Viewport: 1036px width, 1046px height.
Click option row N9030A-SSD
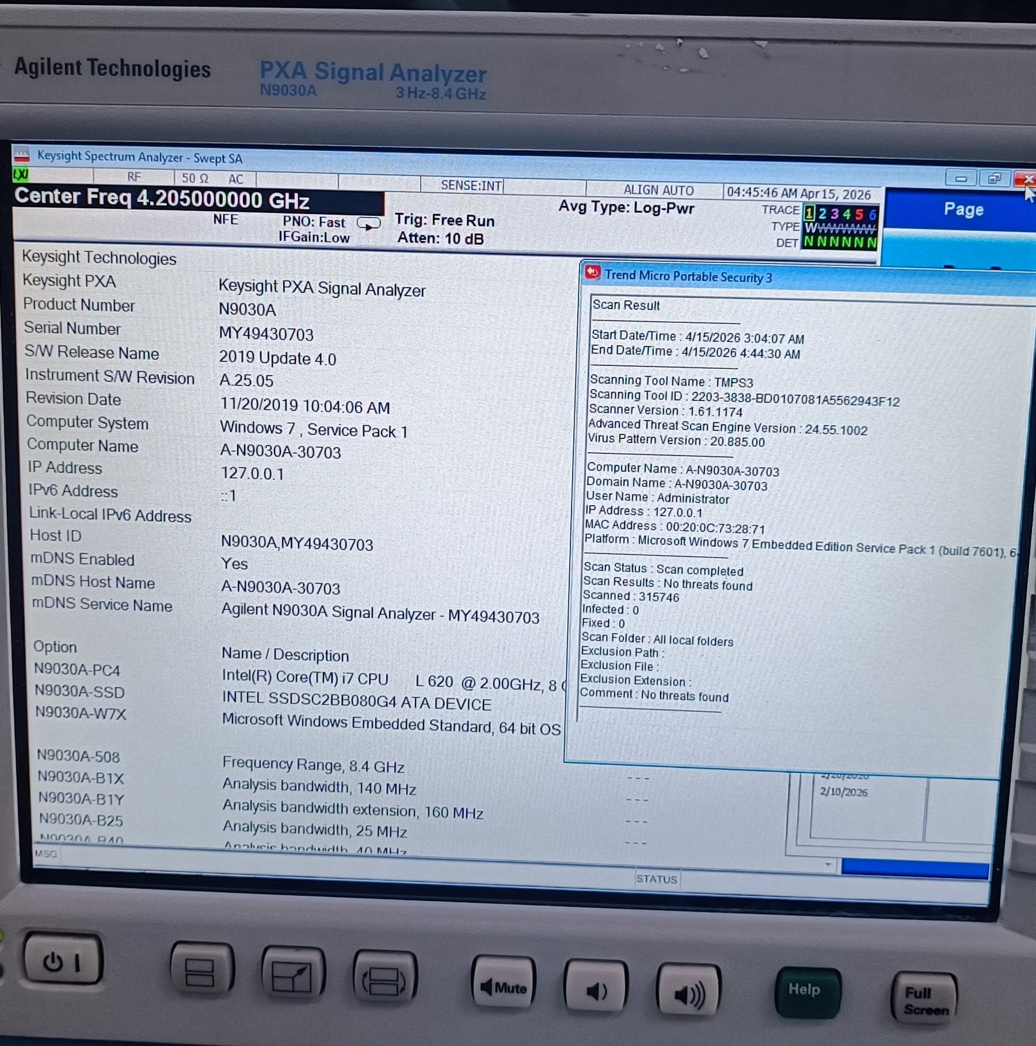point(79,691)
